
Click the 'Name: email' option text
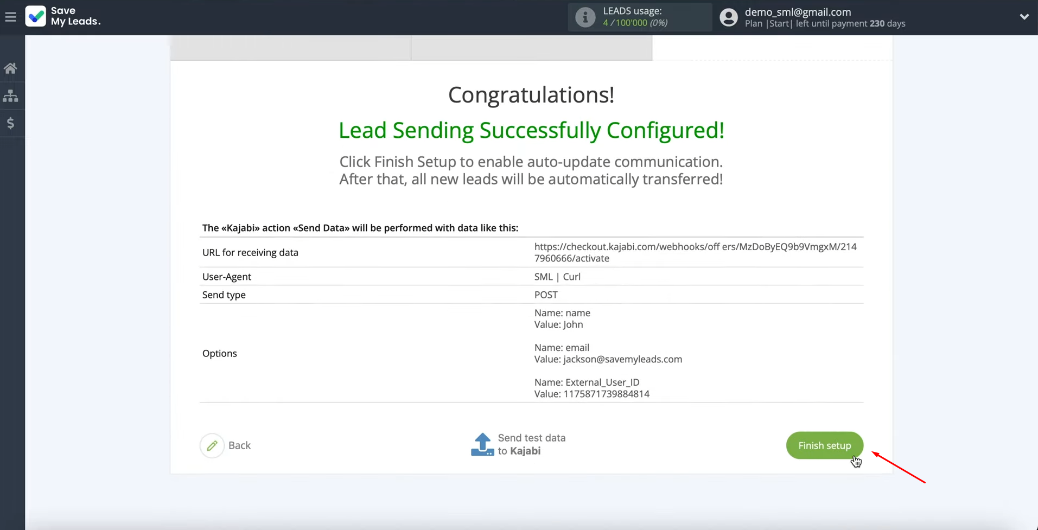coord(562,348)
